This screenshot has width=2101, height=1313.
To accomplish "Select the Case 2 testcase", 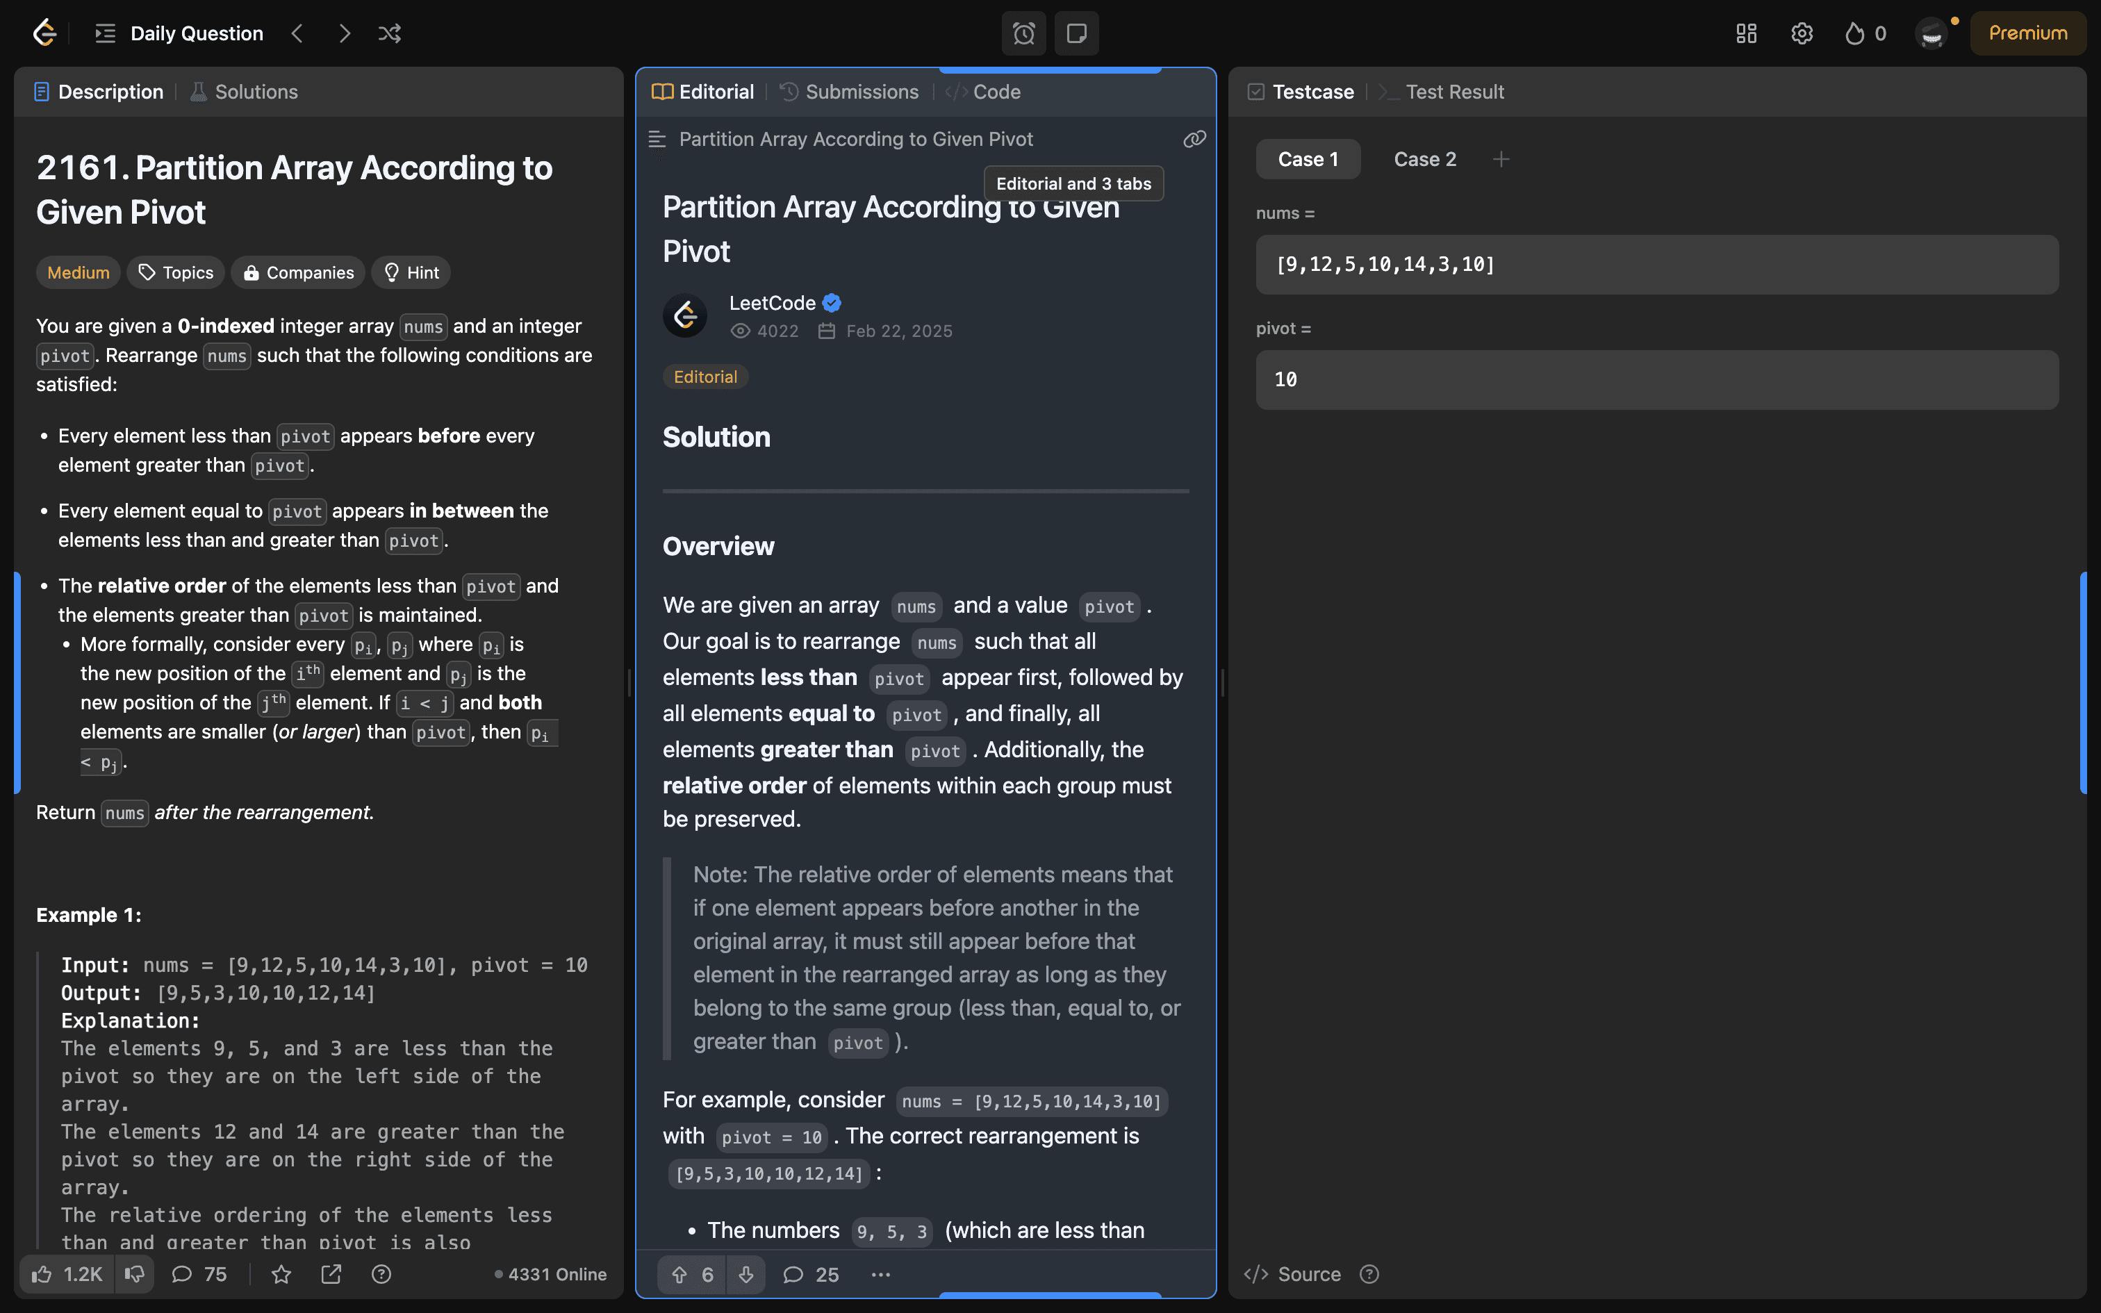I will click(1425, 159).
